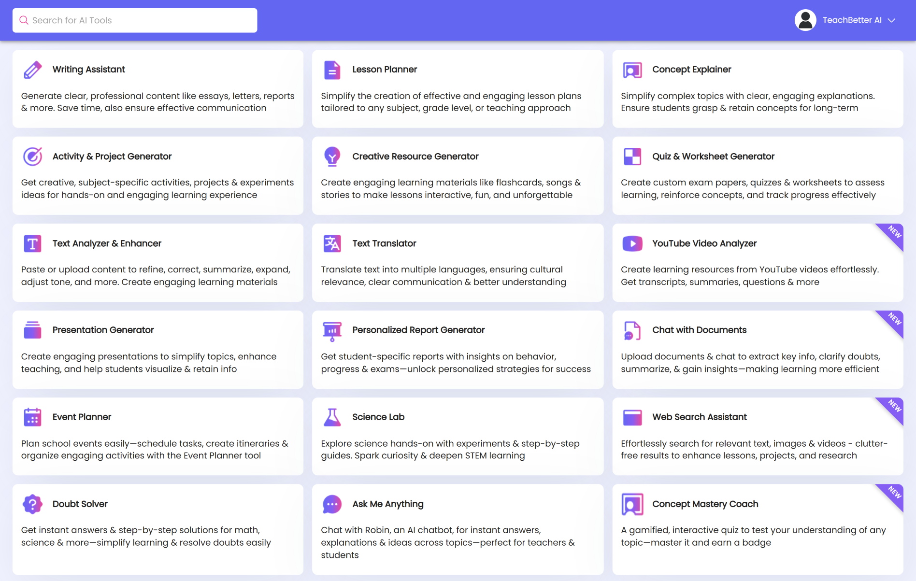This screenshot has height=581, width=916.
Task: Click the Activity & Project Generator icon
Action: point(32,156)
